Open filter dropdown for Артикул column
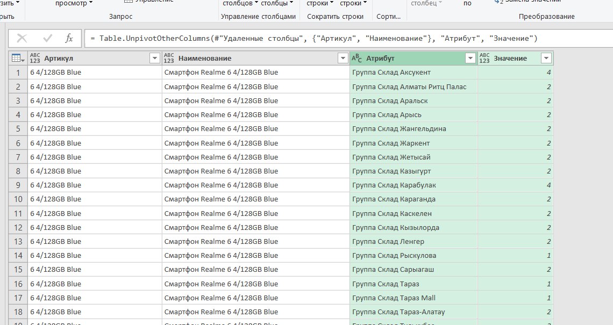The width and height of the screenshot is (613, 325). click(x=155, y=58)
